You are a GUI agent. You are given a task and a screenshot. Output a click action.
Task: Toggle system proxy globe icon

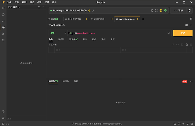[x=161, y=10]
